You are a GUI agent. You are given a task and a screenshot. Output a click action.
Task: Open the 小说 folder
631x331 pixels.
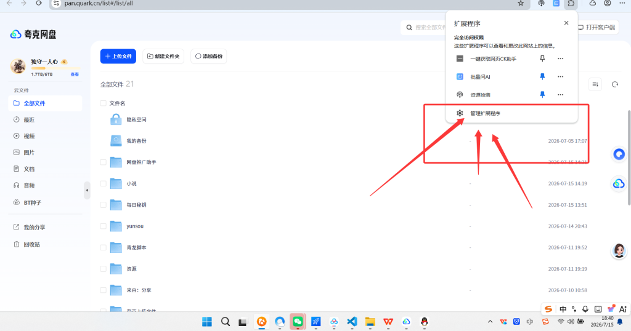pyautogui.click(x=132, y=183)
